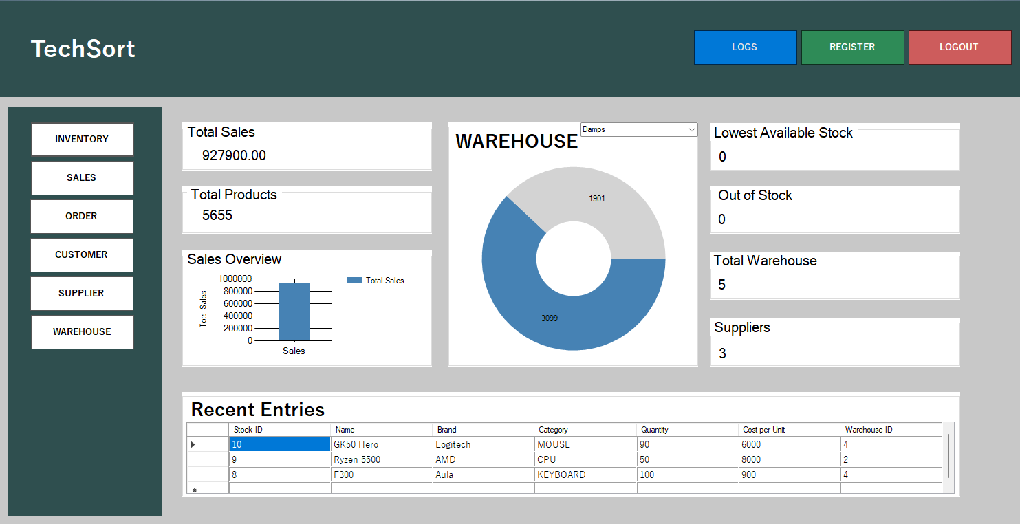Click the new row asterisk header
The height and width of the screenshot is (524, 1020).
click(x=207, y=489)
